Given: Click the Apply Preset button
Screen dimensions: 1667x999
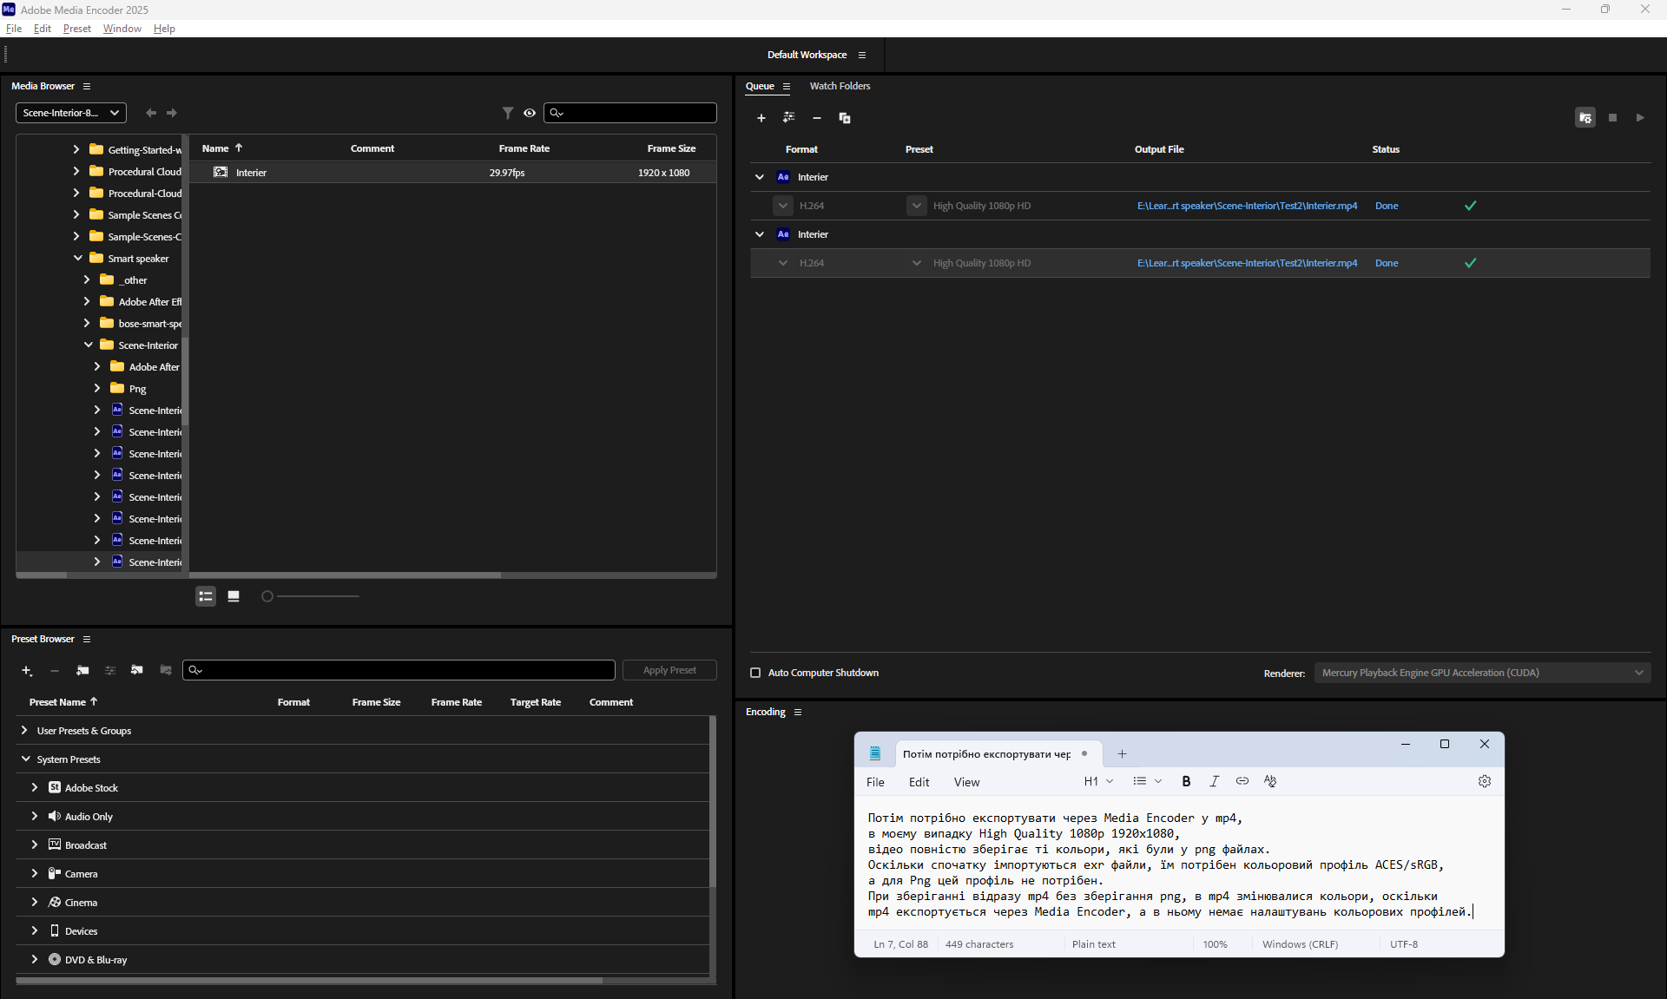Looking at the screenshot, I should coord(669,670).
